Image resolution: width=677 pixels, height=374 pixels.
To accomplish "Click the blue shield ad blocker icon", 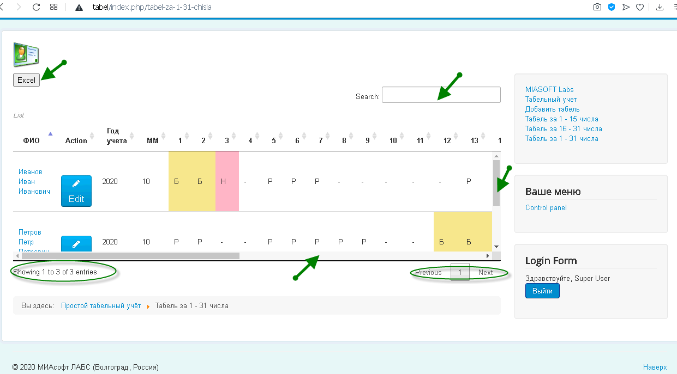I will pyautogui.click(x=612, y=7).
